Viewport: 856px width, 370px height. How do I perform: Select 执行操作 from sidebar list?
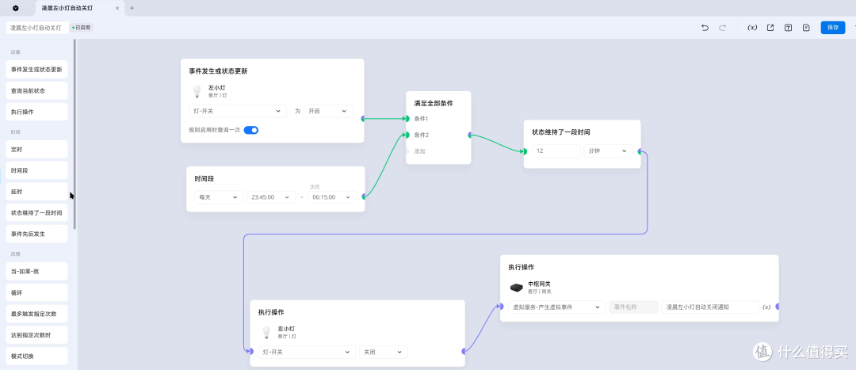pos(36,112)
